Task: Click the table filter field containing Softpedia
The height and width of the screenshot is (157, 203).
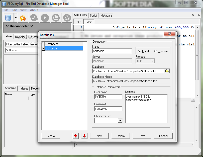Action: [22, 50]
